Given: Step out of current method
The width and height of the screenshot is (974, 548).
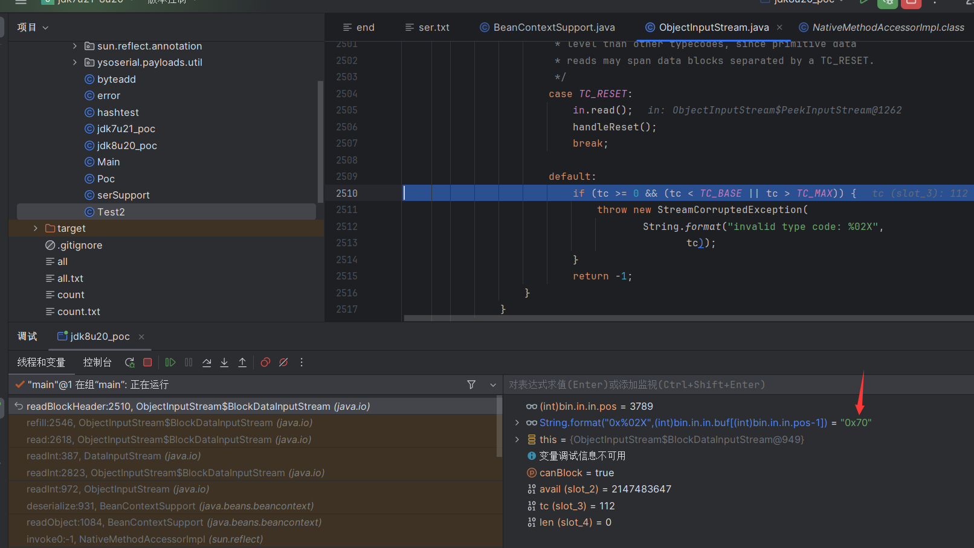Looking at the screenshot, I should (x=242, y=362).
